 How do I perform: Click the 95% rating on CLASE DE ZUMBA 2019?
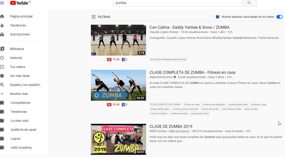pos(248,131)
